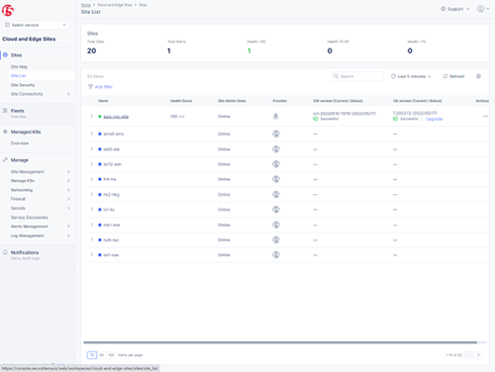Click the F5 logo icon
Viewport: 495px width, 372px height.
click(x=8, y=10)
